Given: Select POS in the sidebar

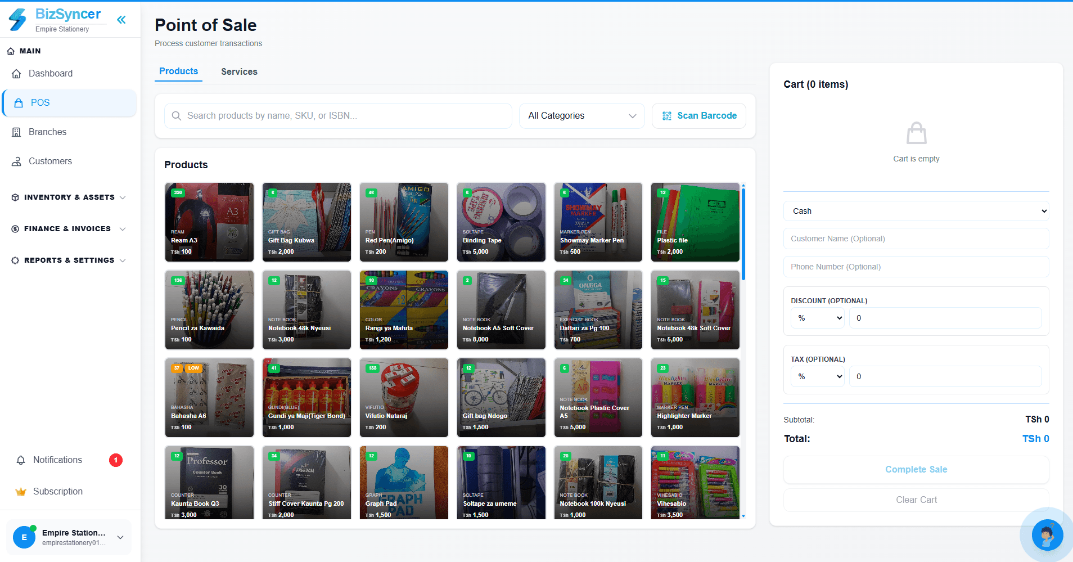Looking at the screenshot, I should coord(70,102).
